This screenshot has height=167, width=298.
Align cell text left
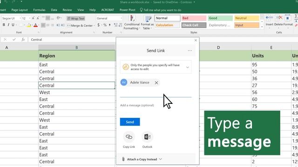(x=43, y=25)
